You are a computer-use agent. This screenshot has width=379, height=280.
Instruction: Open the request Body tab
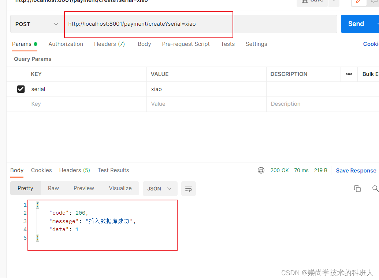[144, 44]
